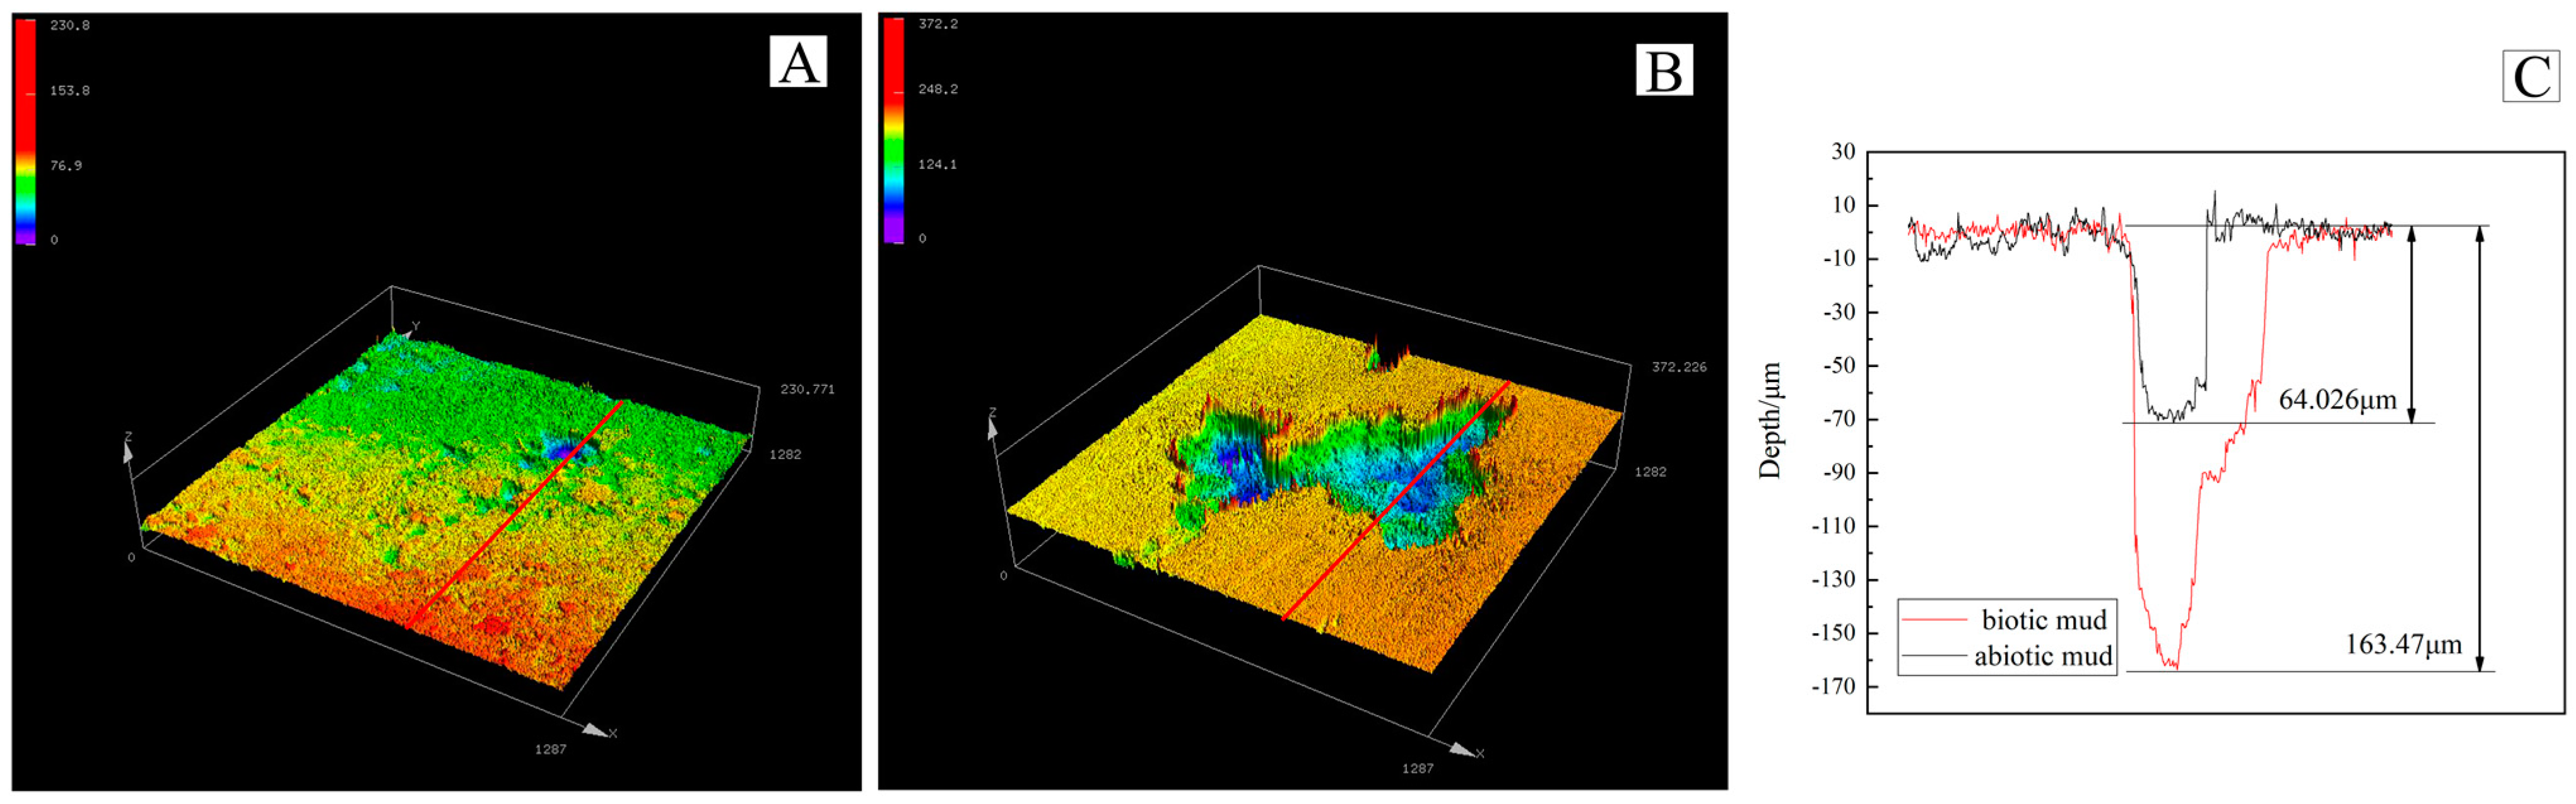This screenshot has height=804, width=2576.
Task: Click the color scale bar in panel A
Action: point(25,130)
